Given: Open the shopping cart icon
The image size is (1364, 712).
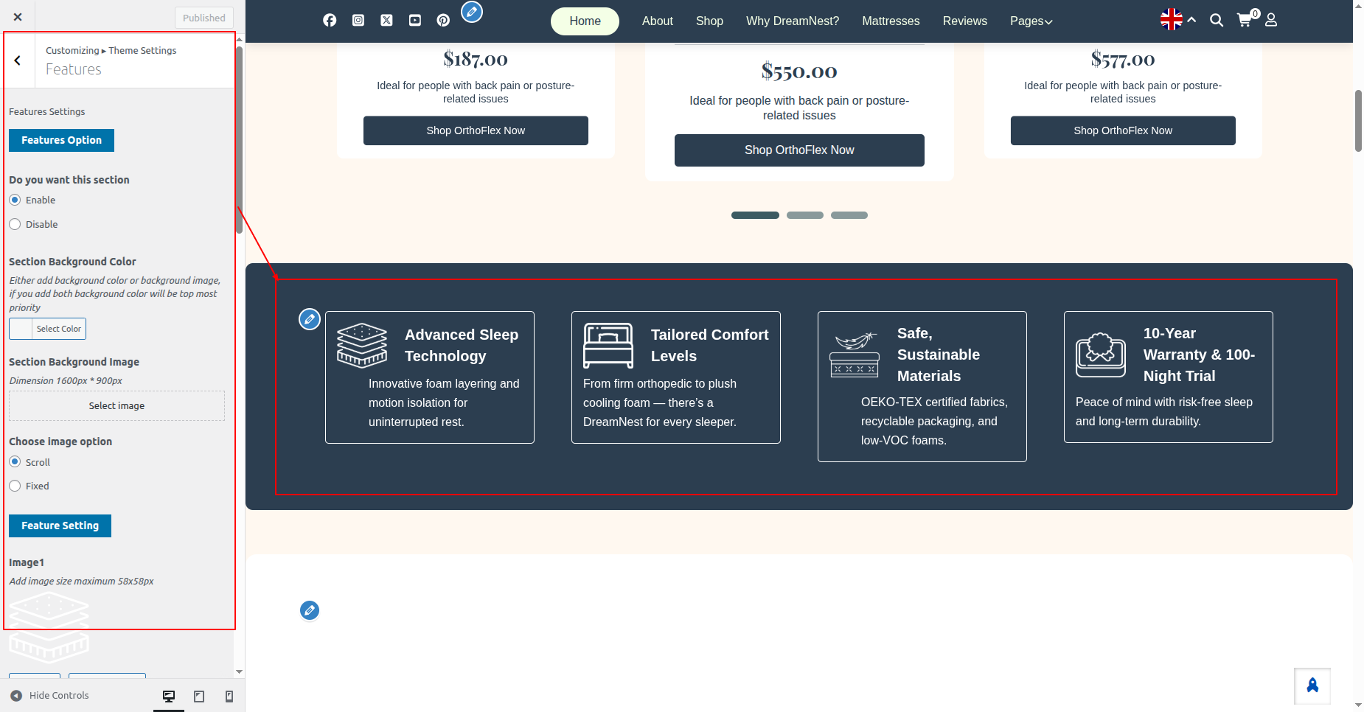Looking at the screenshot, I should (1245, 21).
